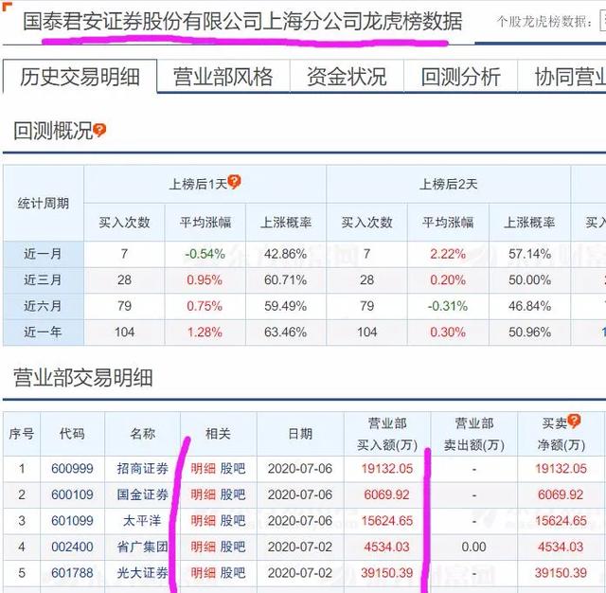Screen dimensions: 606x593
Task: Click the 57.14% rise probability value
Action: pyautogui.click(x=529, y=254)
